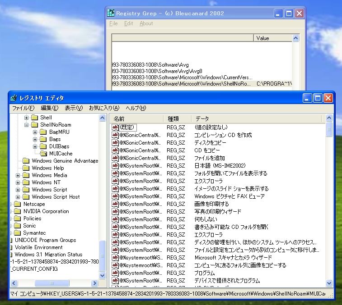Select ShellNoRo... result row in Registry Grep
342x305 pixels.
[202, 84]
